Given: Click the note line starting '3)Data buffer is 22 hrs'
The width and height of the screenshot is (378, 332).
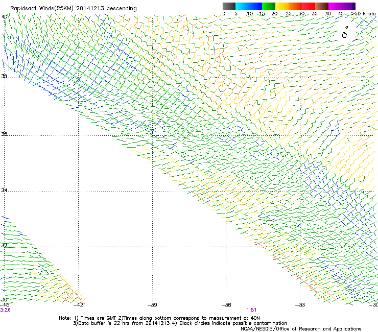Looking at the screenshot, I should (x=180, y=323).
